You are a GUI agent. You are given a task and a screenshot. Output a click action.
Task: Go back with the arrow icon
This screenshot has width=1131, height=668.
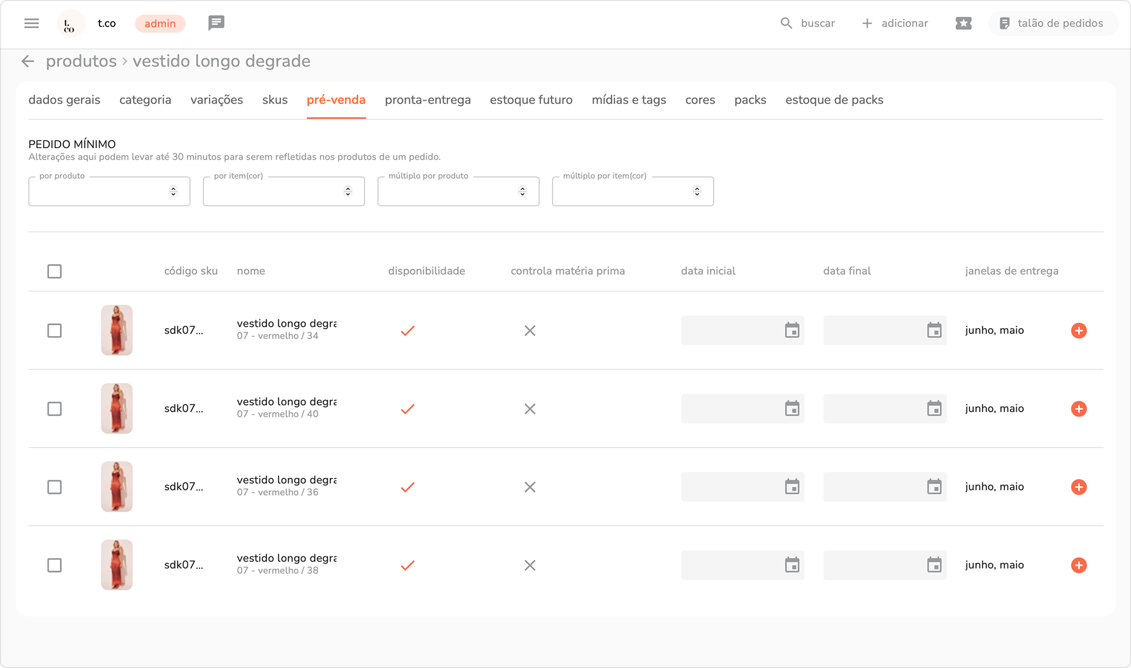(28, 61)
